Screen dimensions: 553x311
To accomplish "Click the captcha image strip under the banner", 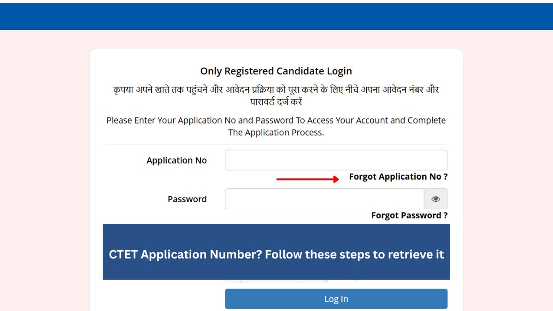I will pyautogui.click(x=276, y=281).
